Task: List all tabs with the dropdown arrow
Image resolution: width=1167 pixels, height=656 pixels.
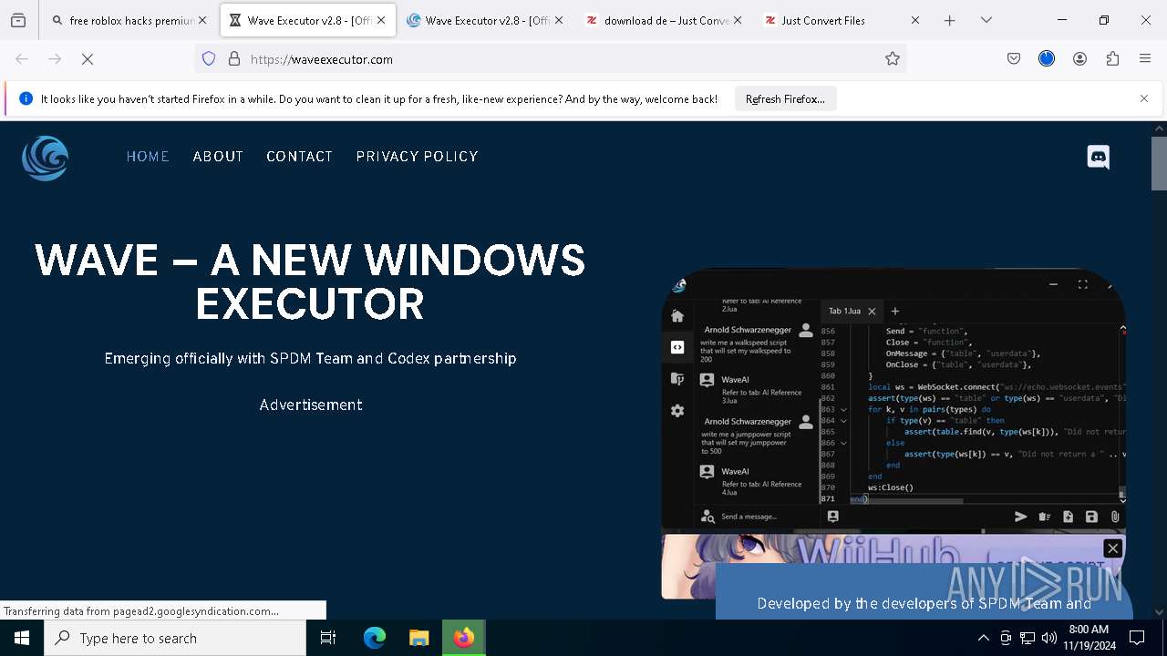Action: pos(986,20)
